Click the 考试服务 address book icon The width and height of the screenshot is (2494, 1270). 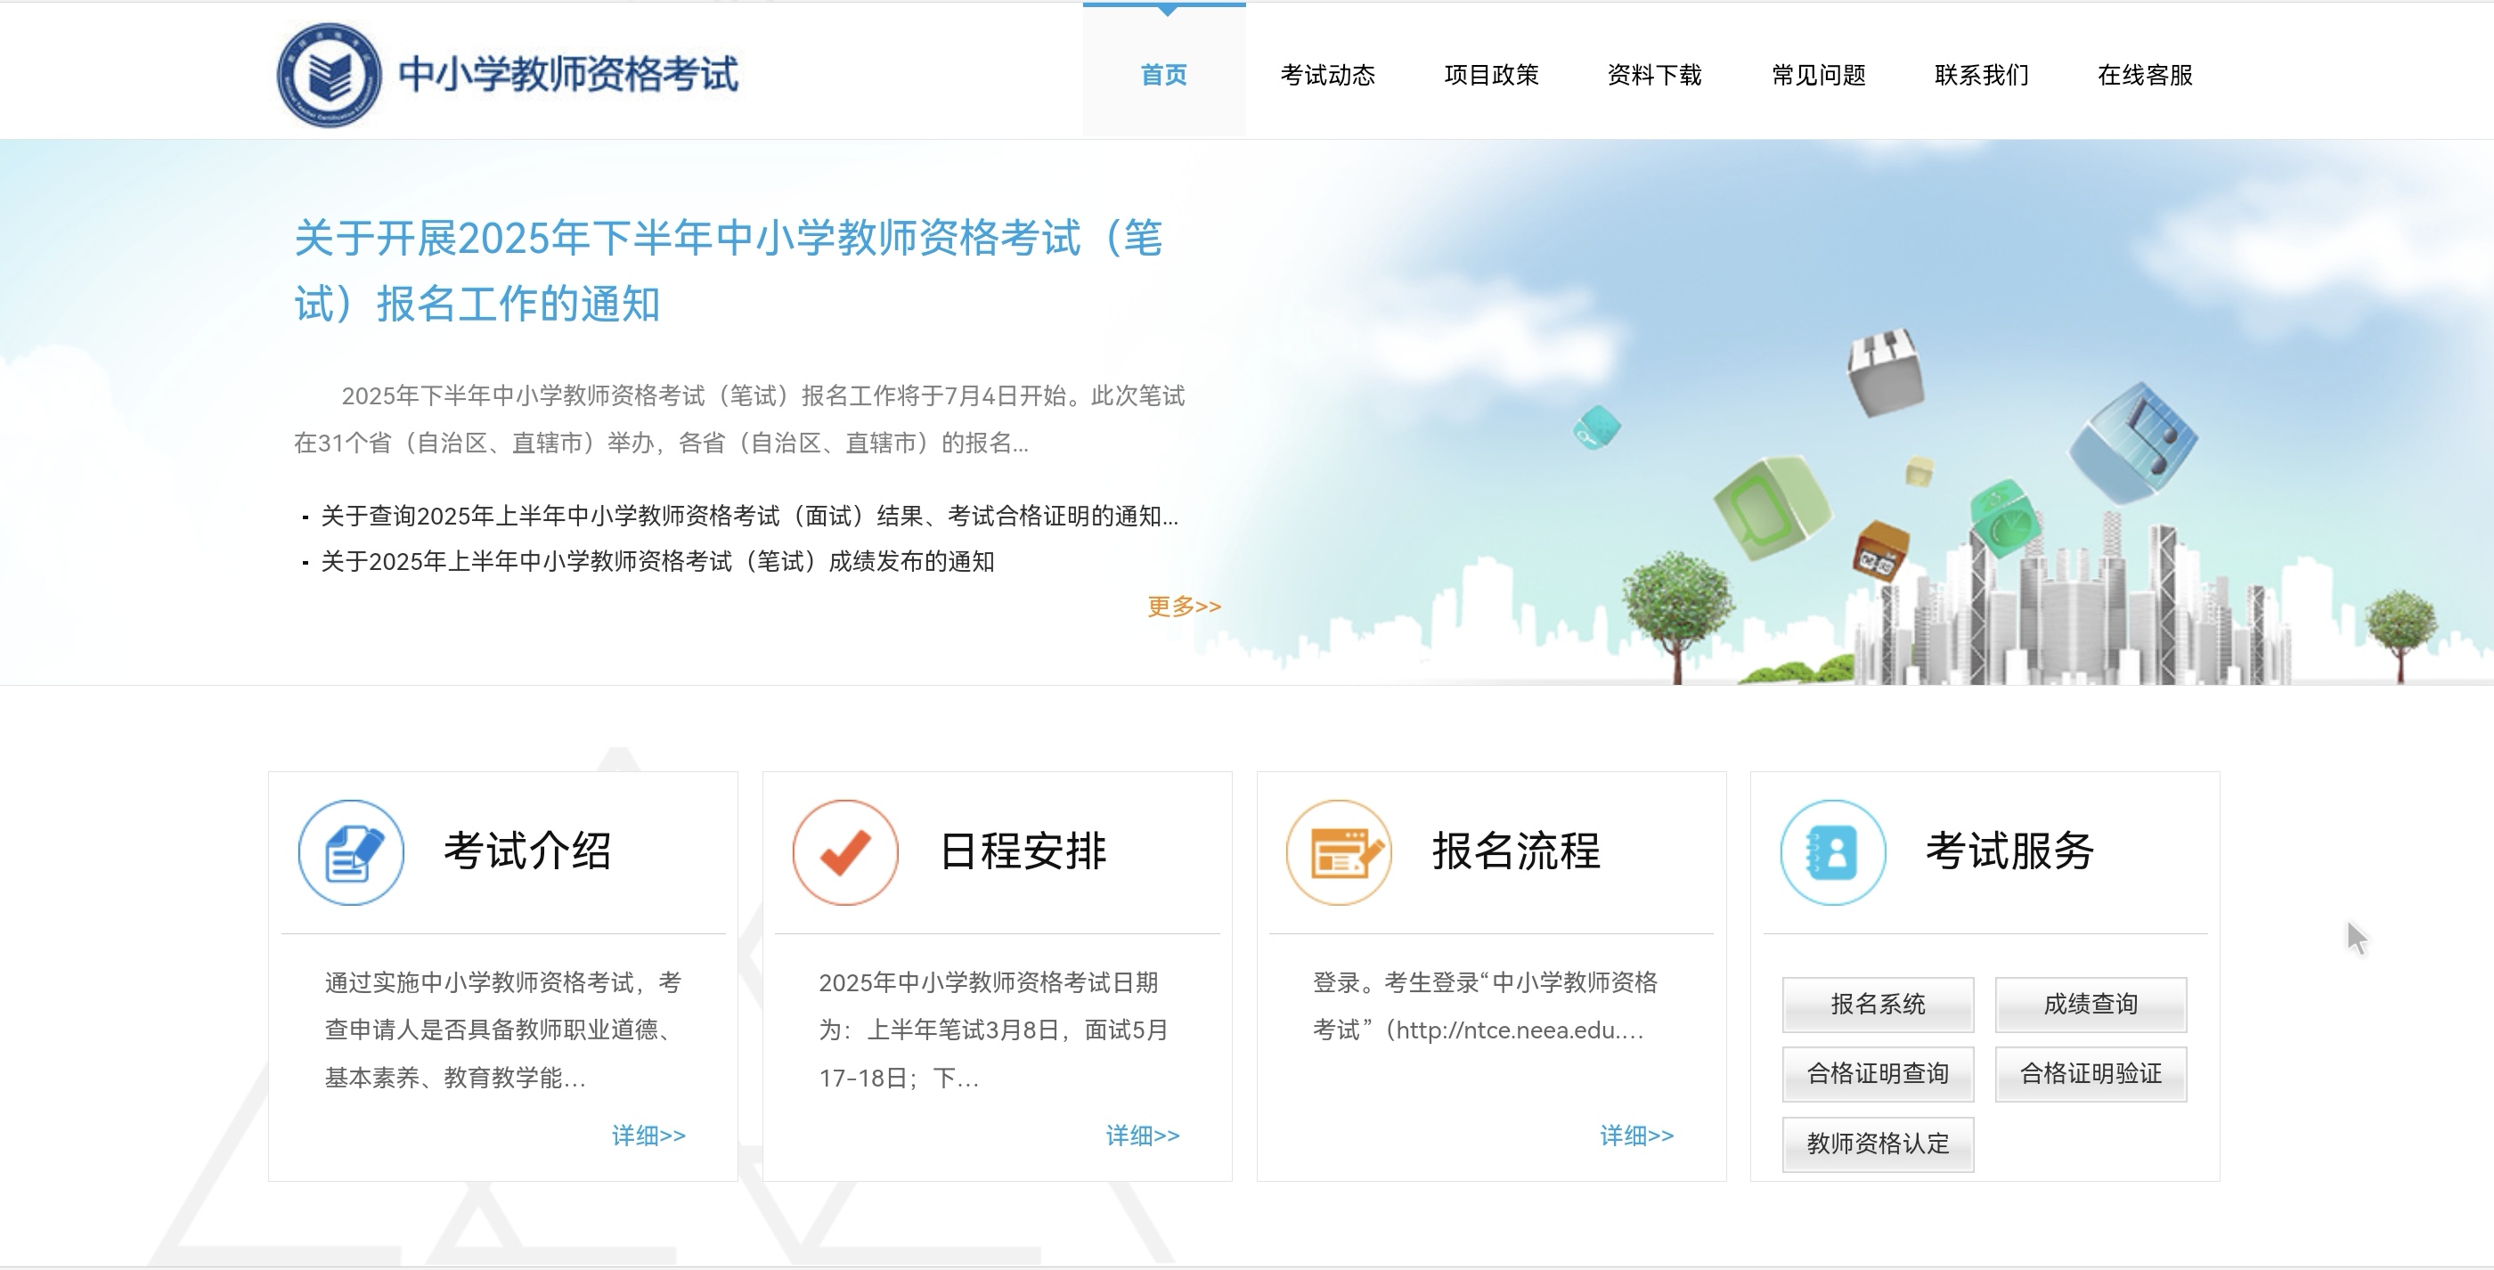[1833, 853]
